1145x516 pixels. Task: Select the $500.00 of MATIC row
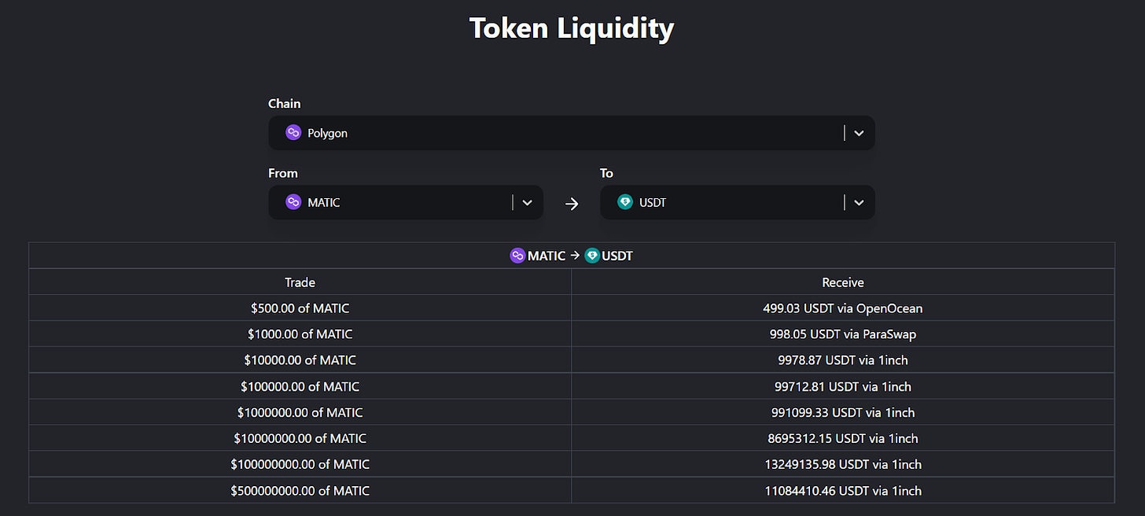click(x=300, y=308)
